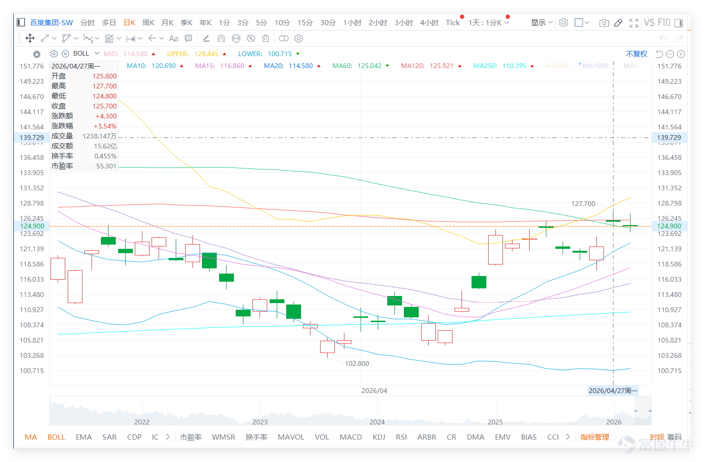Viewport: 704px width, 462px height.
Task: Expand wave tool options arrow
Action: coord(97,39)
